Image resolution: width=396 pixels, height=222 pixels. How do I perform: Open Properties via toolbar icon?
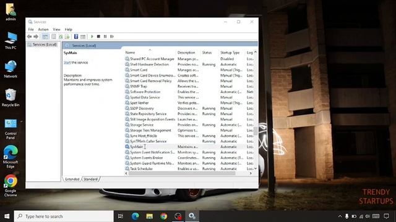54,36
